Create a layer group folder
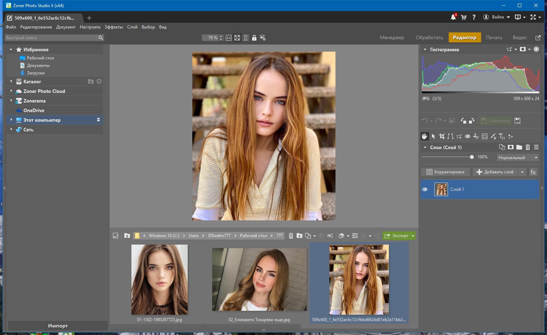Image resolution: width=547 pixels, height=335 pixels. click(x=519, y=147)
